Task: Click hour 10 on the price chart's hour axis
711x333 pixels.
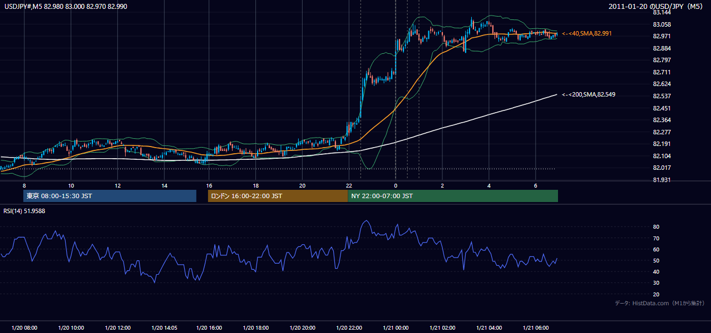Action: click(x=71, y=185)
